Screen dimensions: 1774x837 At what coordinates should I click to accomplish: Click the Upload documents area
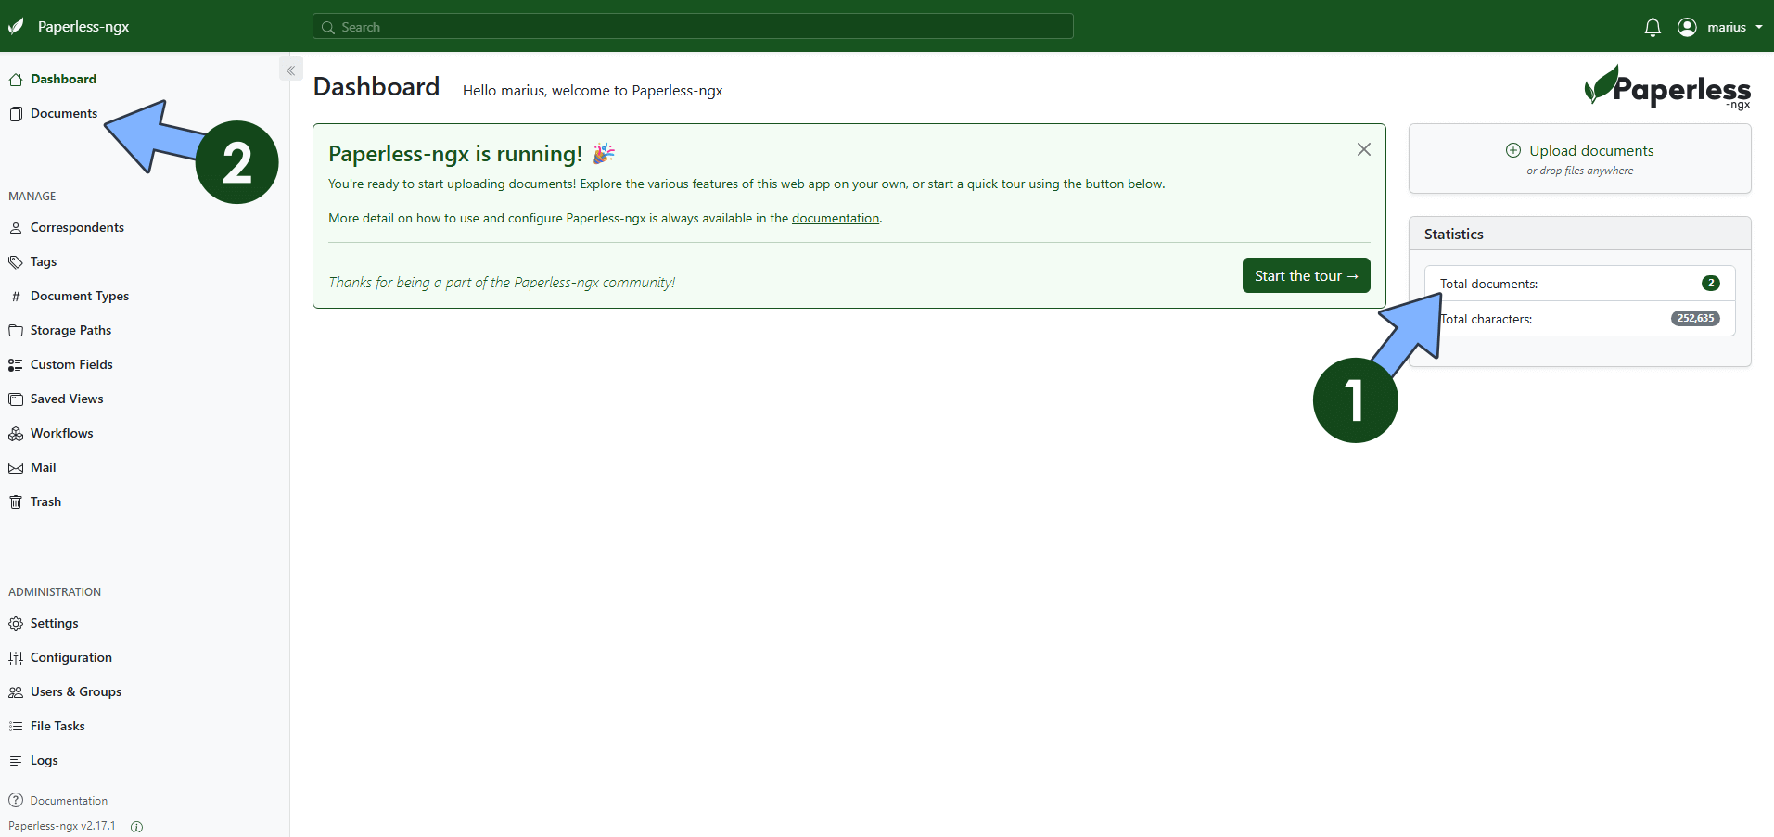pos(1579,159)
